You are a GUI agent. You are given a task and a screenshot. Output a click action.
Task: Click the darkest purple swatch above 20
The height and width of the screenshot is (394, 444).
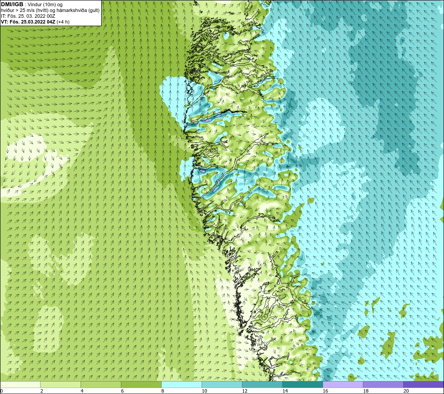tap(424, 385)
